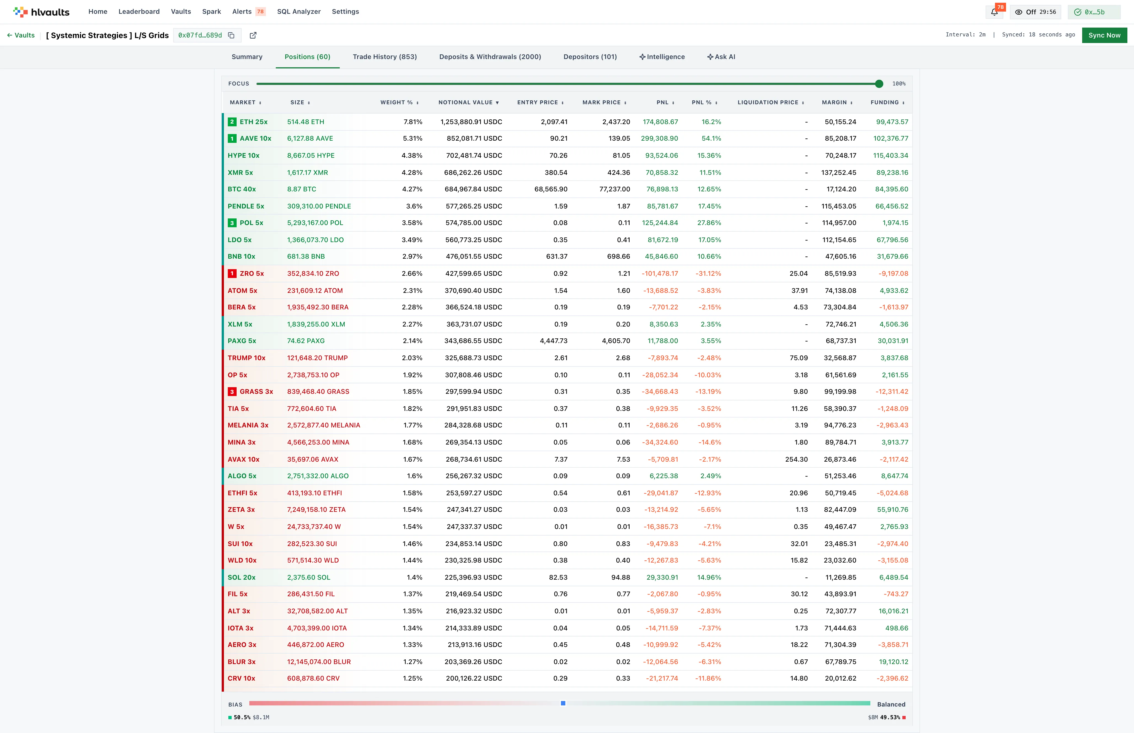Click the green rank 3 badge on POL row
Screen dimensions: 1134x733
point(232,223)
